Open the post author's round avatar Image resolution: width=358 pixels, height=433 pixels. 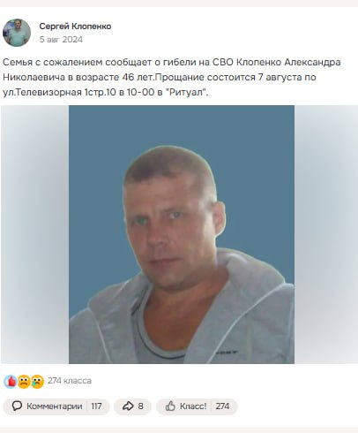pos(17,33)
